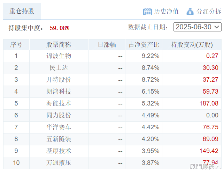
Task: Click the money bag icon beside 分红分拆
Action: [x=190, y=12]
